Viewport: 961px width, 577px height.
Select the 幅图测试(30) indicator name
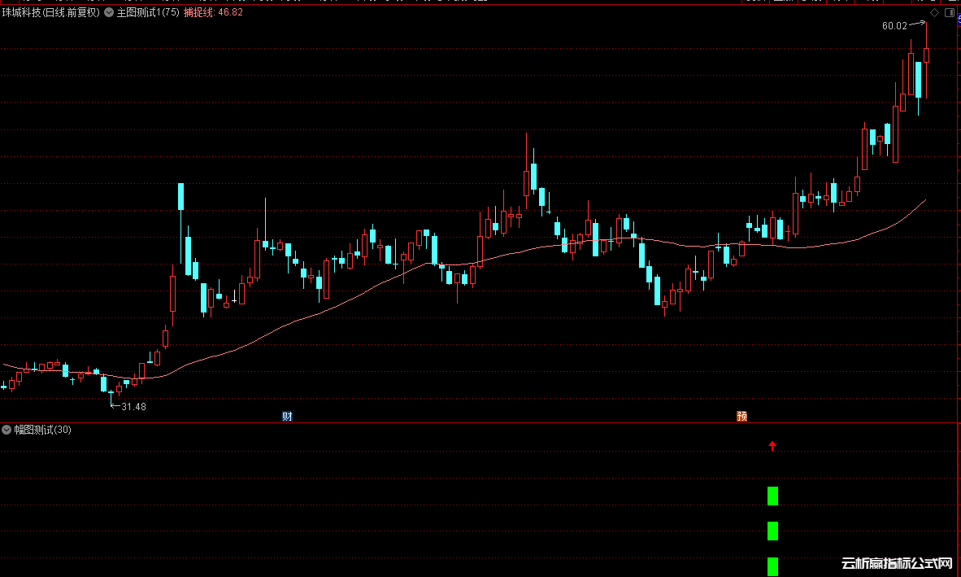point(42,430)
